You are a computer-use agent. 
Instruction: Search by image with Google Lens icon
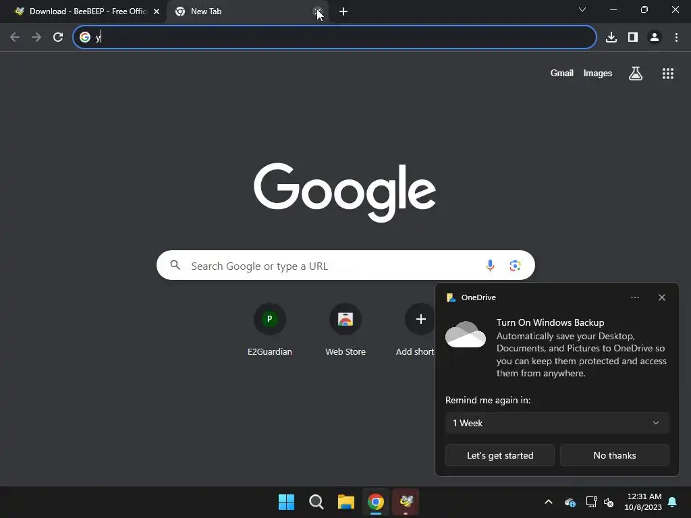pos(515,265)
